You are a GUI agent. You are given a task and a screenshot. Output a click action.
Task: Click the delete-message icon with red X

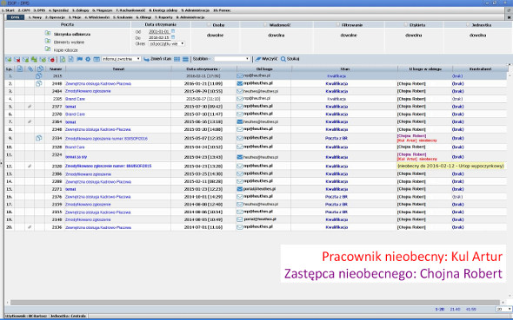click(17, 59)
